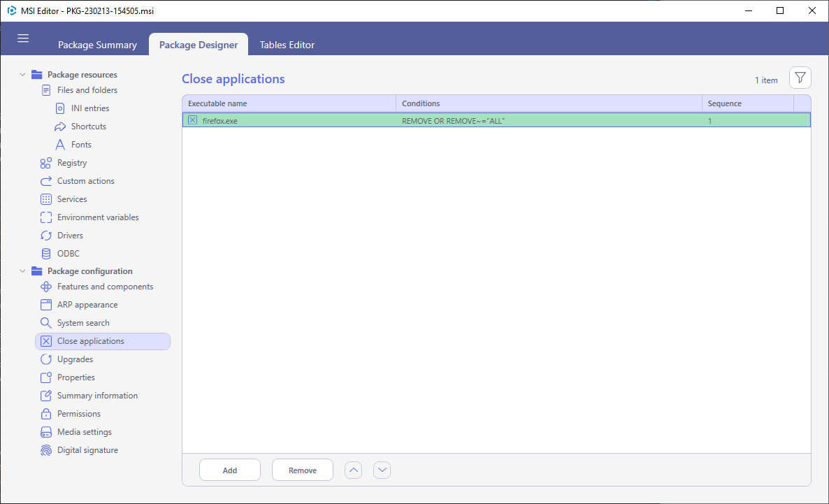Click the Drivers icon

(46, 236)
